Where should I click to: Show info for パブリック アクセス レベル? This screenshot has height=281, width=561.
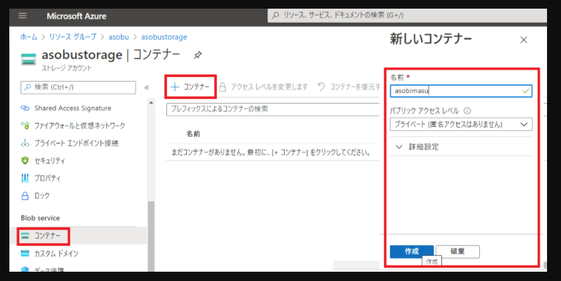click(x=467, y=111)
